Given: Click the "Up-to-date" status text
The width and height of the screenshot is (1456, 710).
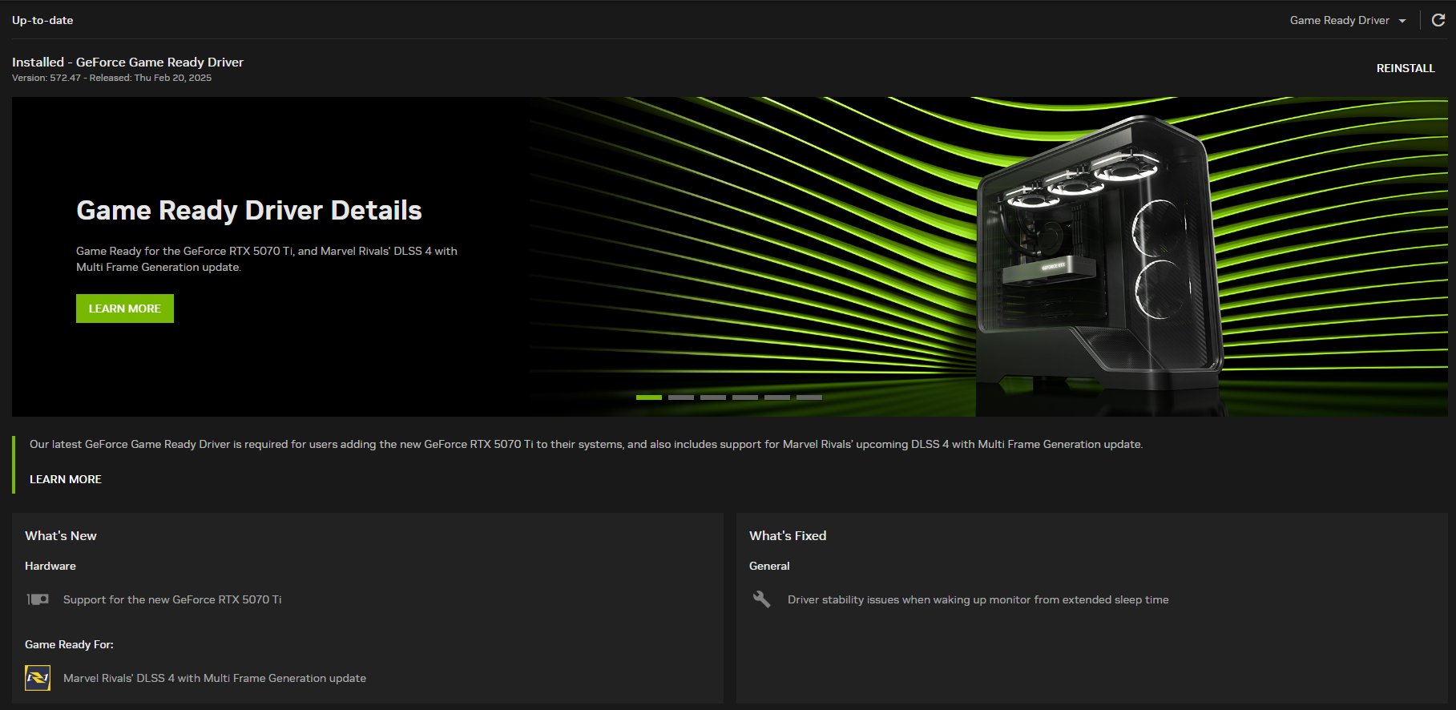Looking at the screenshot, I should [x=42, y=20].
